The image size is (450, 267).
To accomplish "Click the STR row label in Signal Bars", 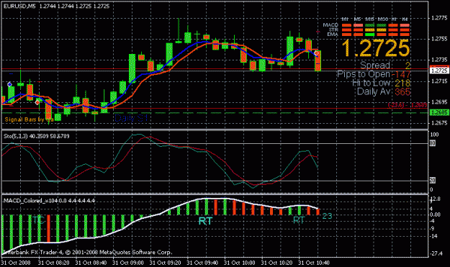I will pos(333,30).
